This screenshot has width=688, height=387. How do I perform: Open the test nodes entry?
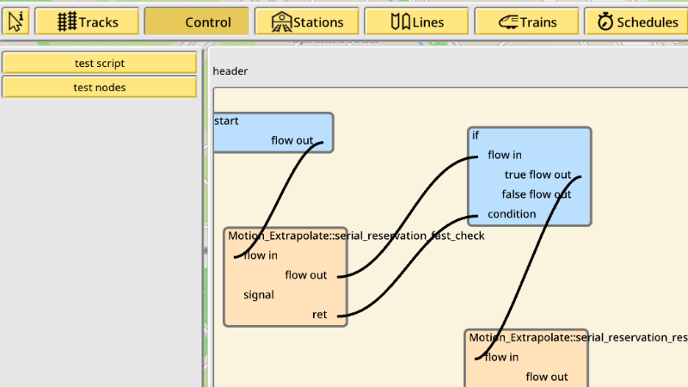pyautogui.click(x=100, y=88)
